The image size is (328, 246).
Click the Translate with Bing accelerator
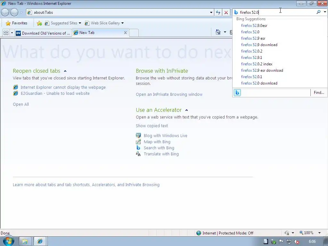pos(161,154)
